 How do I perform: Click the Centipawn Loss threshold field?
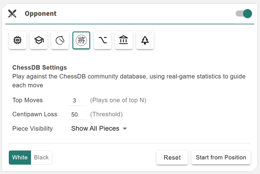[77, 115]
